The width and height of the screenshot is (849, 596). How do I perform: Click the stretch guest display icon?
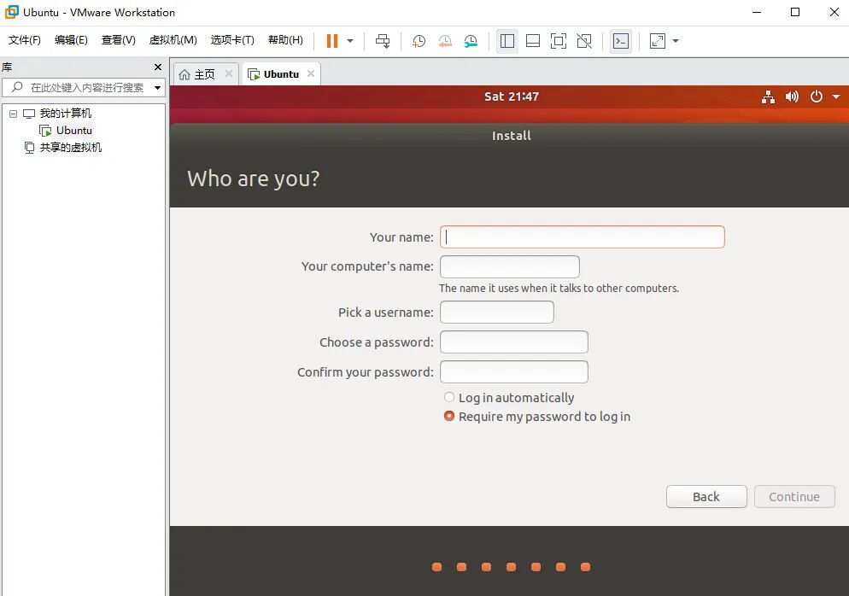[658, 41]
